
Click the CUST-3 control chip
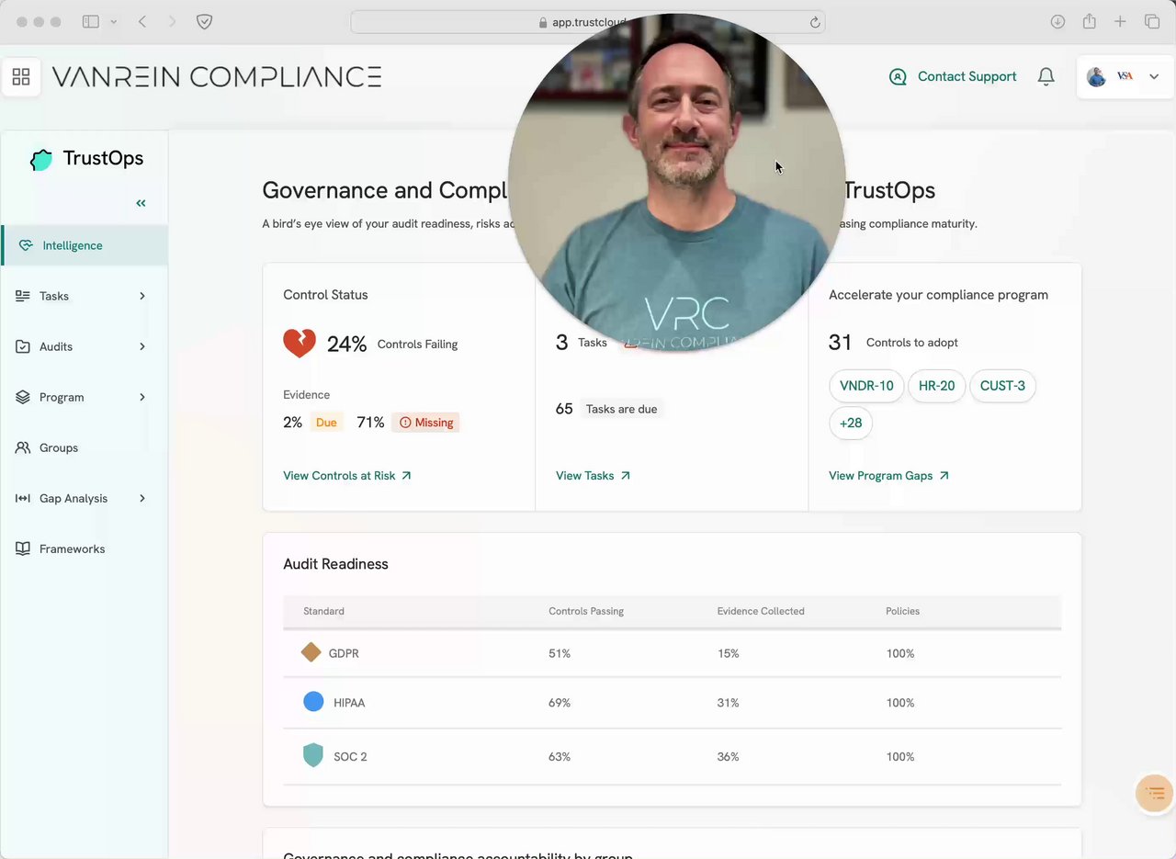click(x=1002, y=386)
